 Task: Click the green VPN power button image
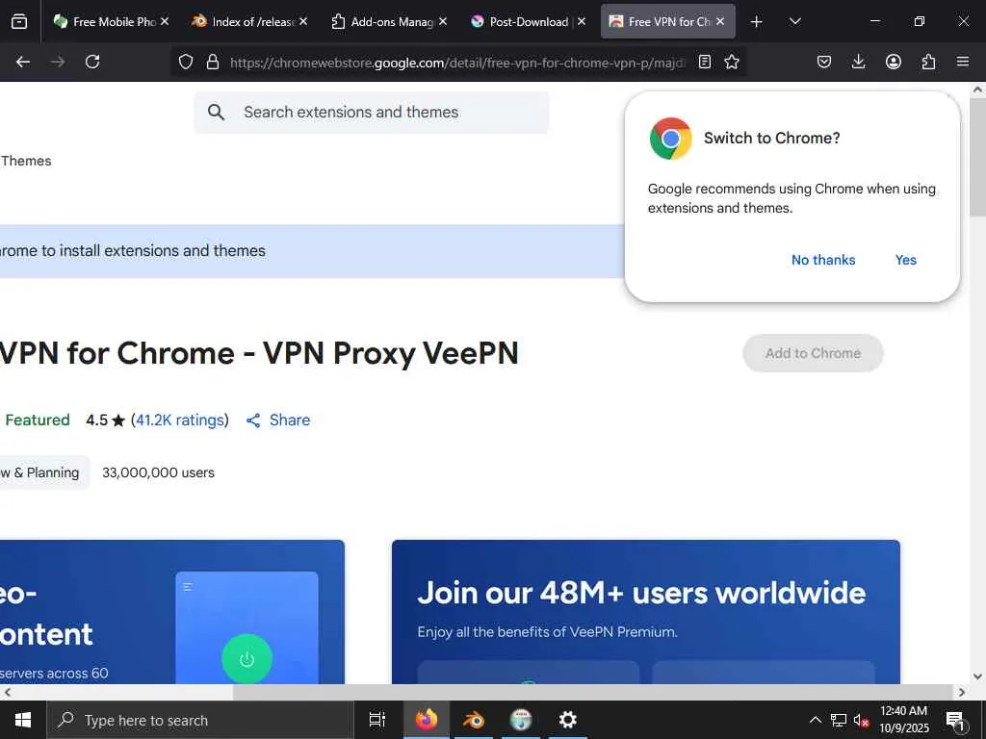point(246,659)
